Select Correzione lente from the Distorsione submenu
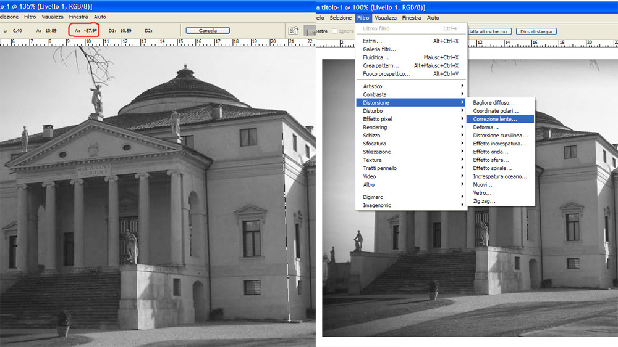This screenshot has height=347, width=618. (494, 119)
